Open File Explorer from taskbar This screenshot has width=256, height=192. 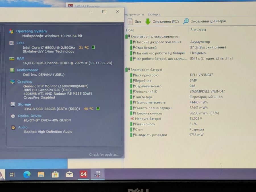point(41,174)
